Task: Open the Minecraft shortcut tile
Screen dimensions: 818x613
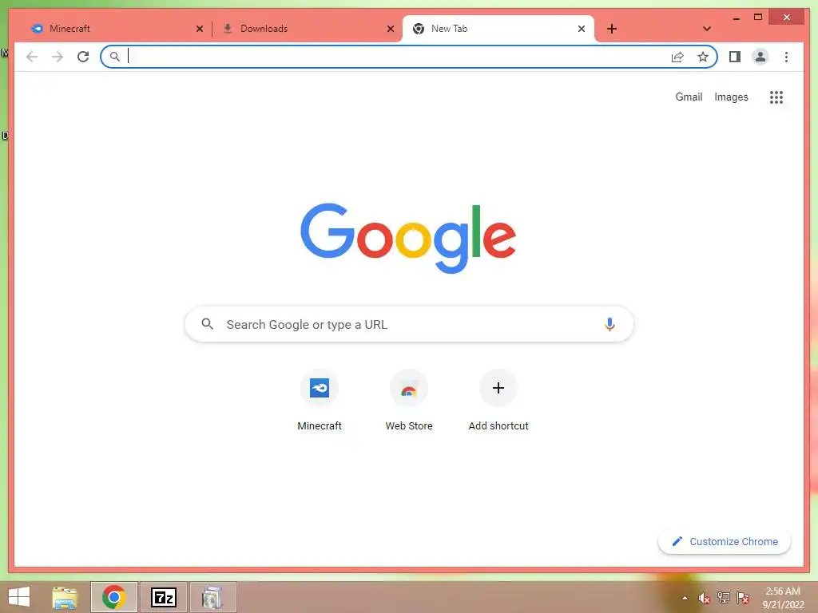Action: pos(320,401)
